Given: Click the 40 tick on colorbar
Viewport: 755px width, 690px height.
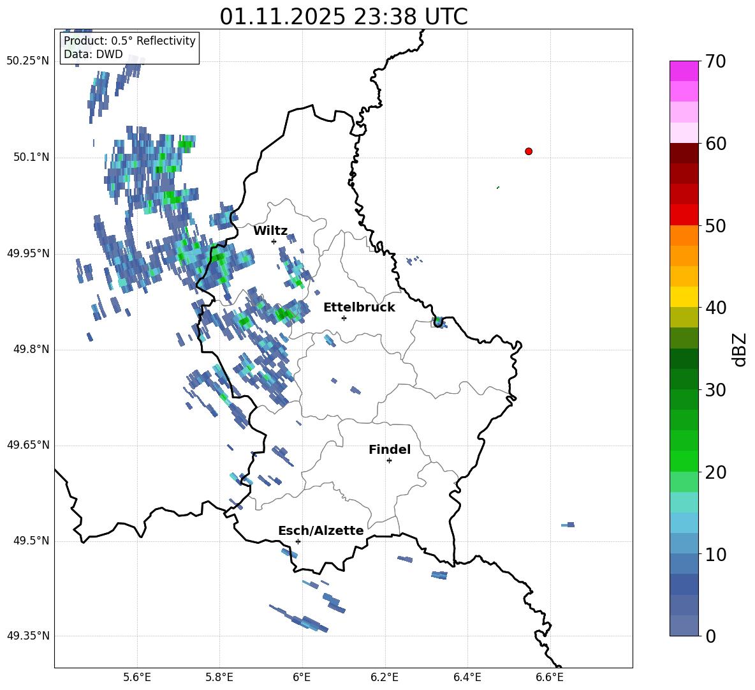Looking at the screenshot, I should pos(715,308).
